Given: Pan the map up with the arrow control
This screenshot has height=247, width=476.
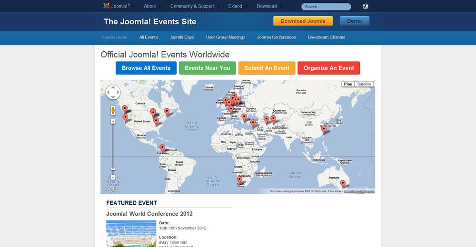Looking at the screenshot, I should point(113,87).
